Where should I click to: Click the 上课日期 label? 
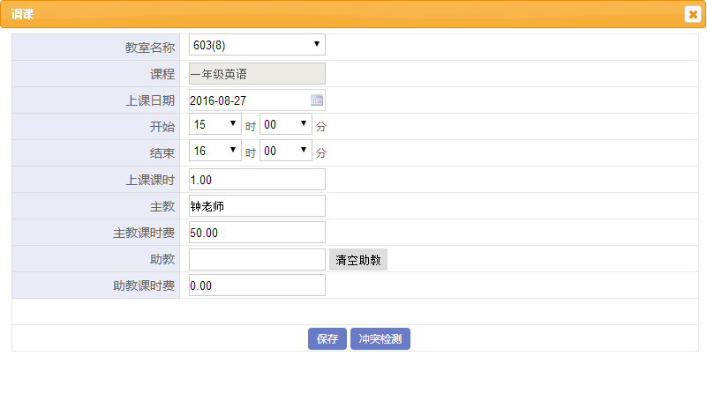(150, 100)
